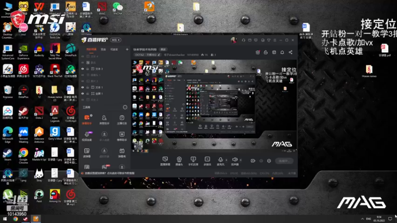Select the WeChat desktop icon
The height and width of the screenshot is (223, 397).
pyautogui.click(x=118, y=8)
